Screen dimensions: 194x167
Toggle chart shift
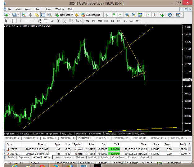tap(154, 15)
